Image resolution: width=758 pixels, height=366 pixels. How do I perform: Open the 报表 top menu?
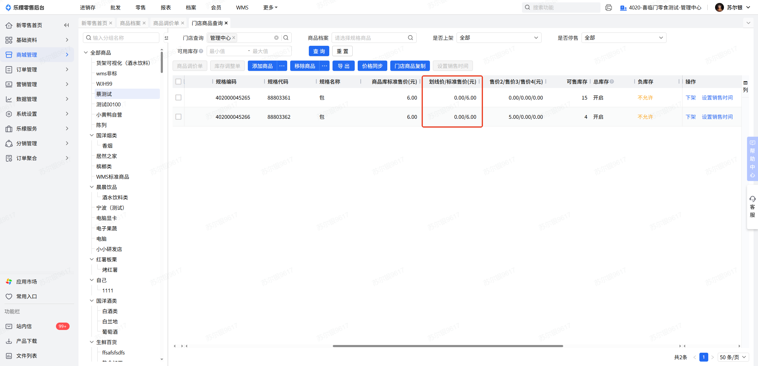click(x=166, y=7)
